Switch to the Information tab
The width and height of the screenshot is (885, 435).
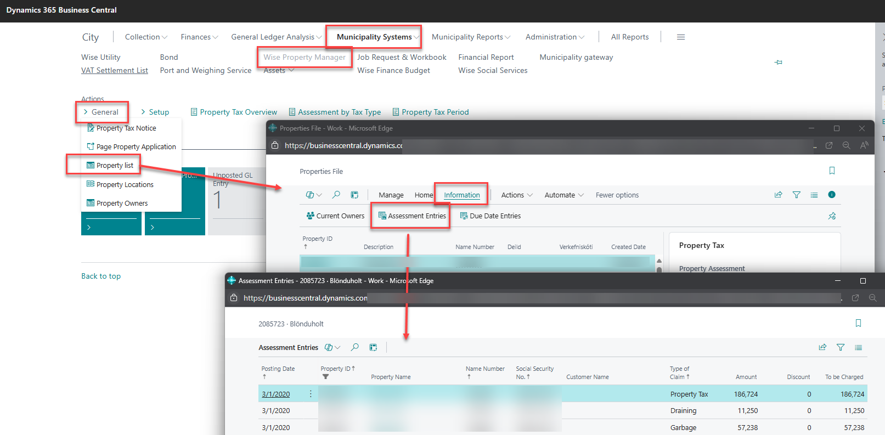point(462,195)
